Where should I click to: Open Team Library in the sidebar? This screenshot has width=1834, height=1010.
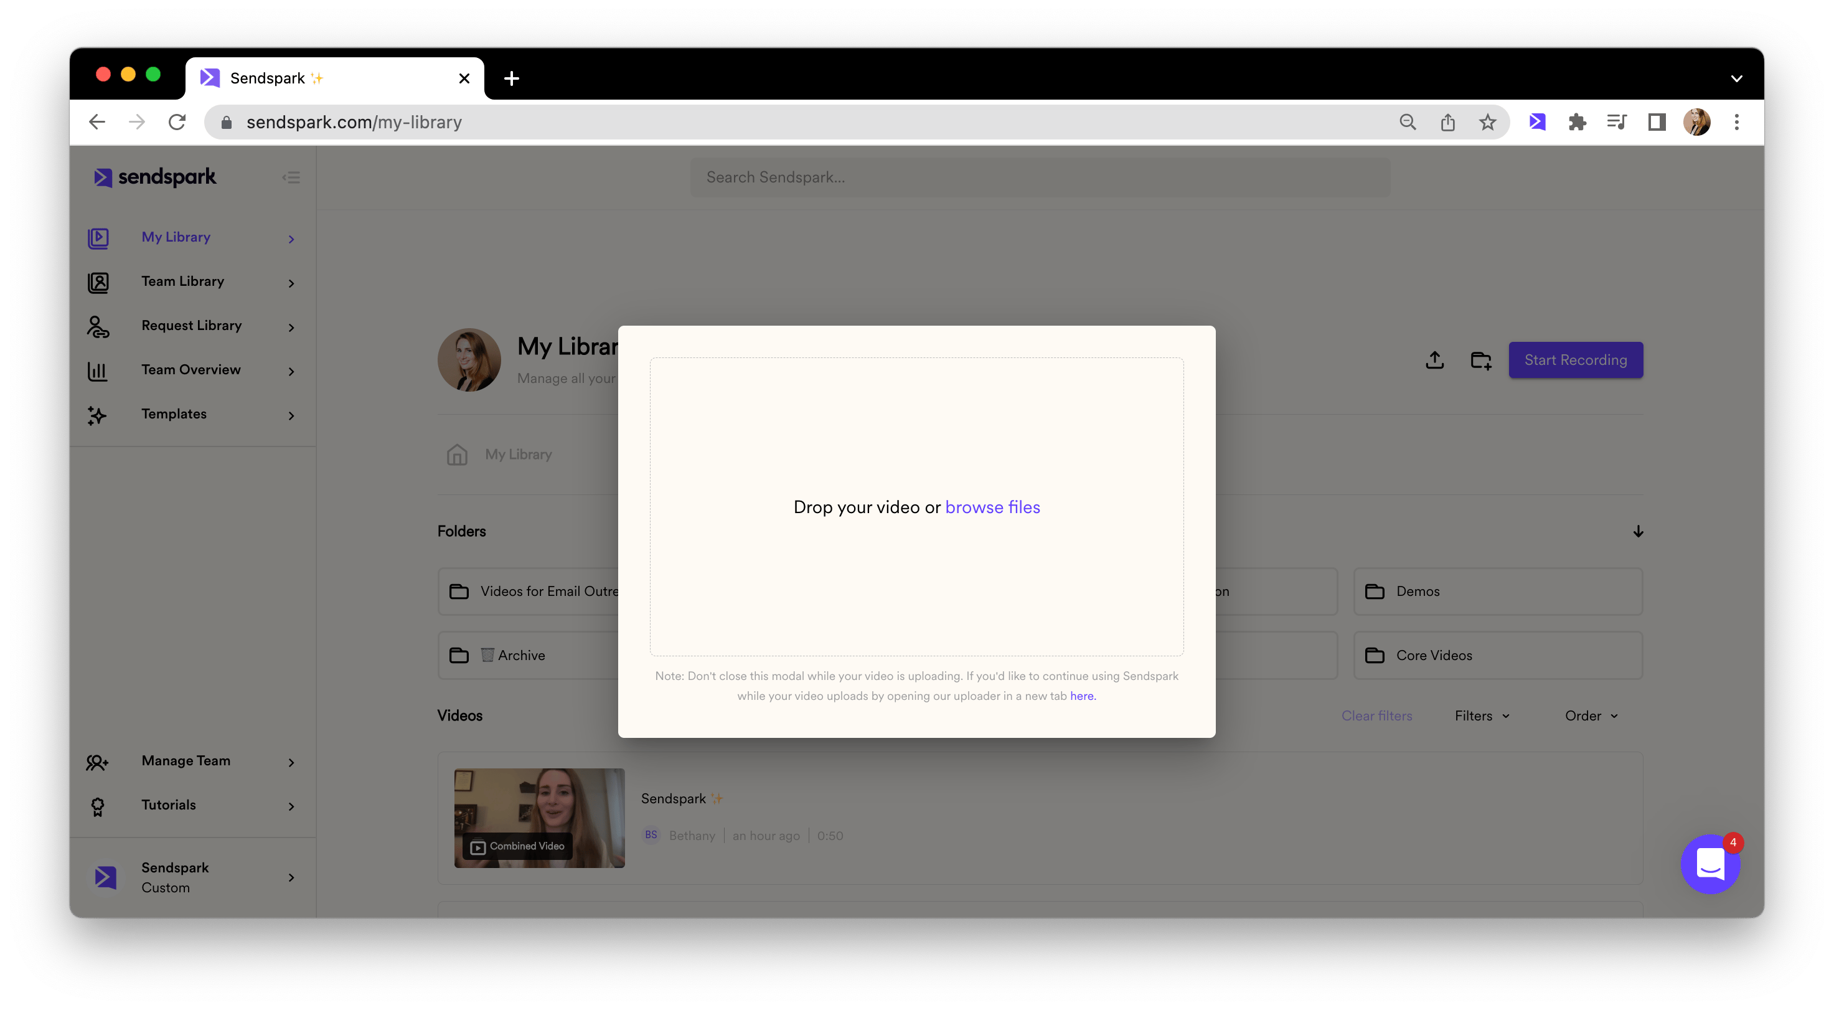[182, 281]
